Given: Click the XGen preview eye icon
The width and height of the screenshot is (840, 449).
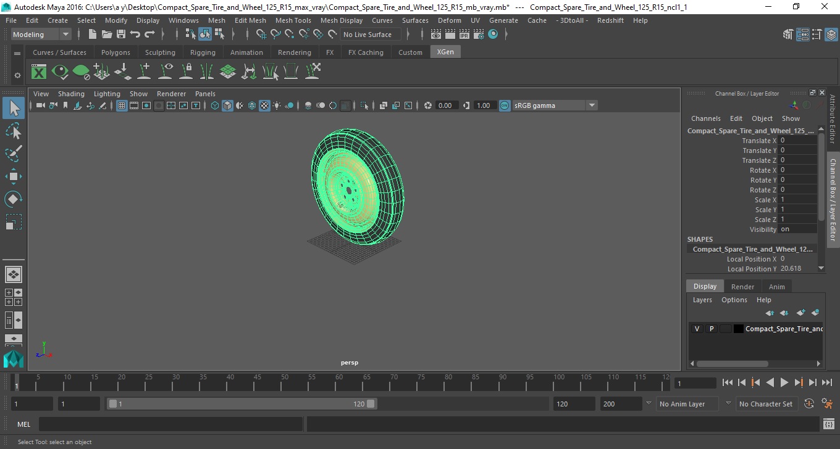Looking at the screenshot, I should [60, 72].
